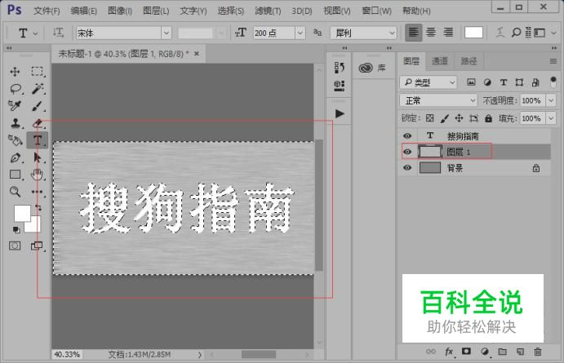Image resolution: width=564 pixels, height=363 pixels.
Task: Select the Horizontal Type tool in toolbox
Action: (38, 140)
